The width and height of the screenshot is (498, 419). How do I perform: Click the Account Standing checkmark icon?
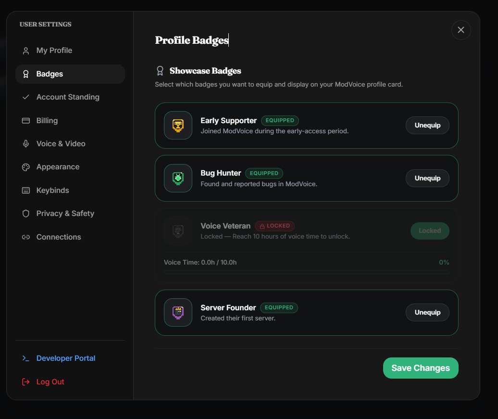click(x=26, y=97)
